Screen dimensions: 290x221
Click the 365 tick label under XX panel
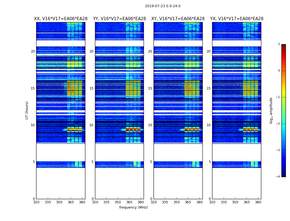click(70, 202)
